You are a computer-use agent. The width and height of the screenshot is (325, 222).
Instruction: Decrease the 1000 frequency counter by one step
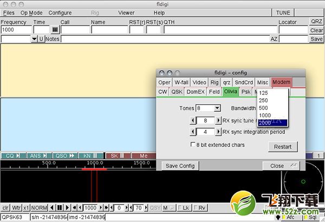pos(80,208)
